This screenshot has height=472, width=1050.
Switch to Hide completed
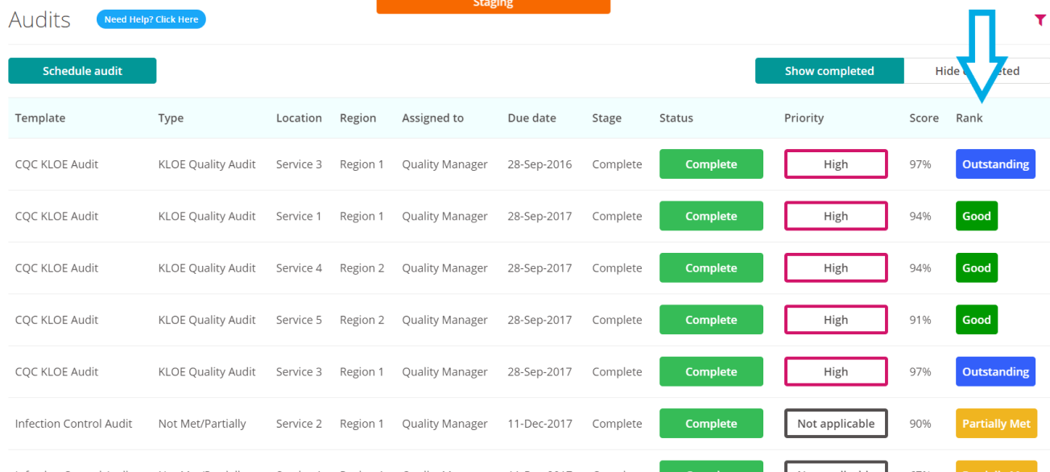click(x=977, y=71)
